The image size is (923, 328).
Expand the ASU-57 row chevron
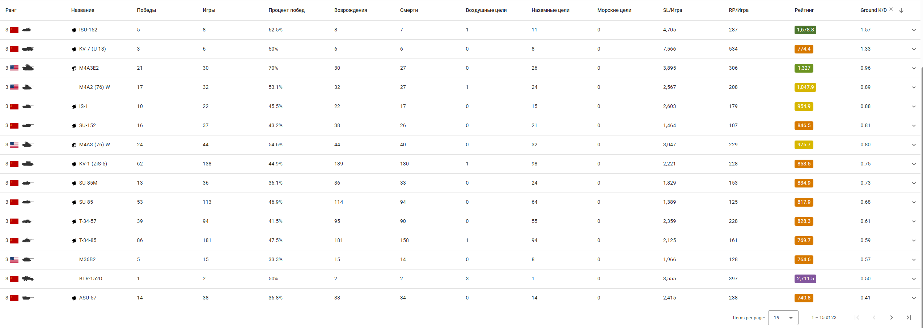[914, 298]
